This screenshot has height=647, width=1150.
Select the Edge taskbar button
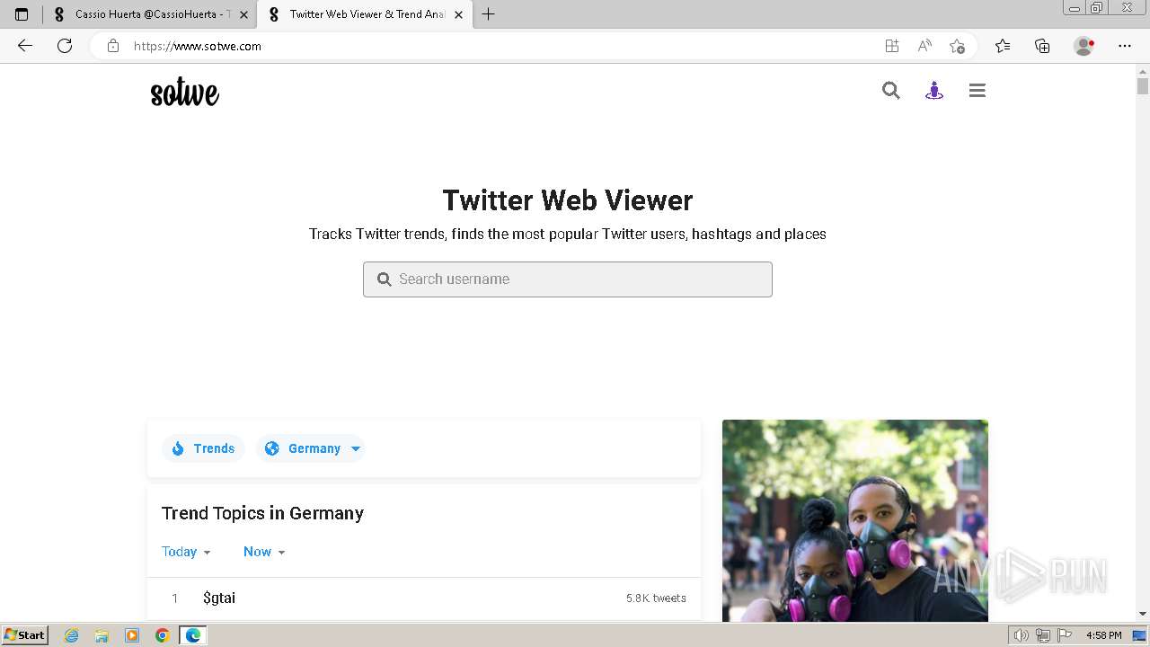click(193, 635)
